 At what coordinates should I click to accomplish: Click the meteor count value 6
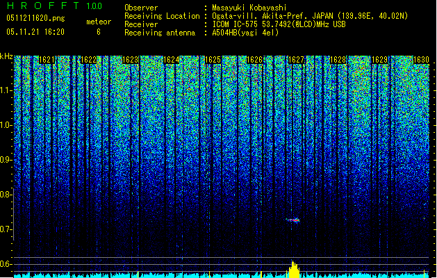coord(99,32)
